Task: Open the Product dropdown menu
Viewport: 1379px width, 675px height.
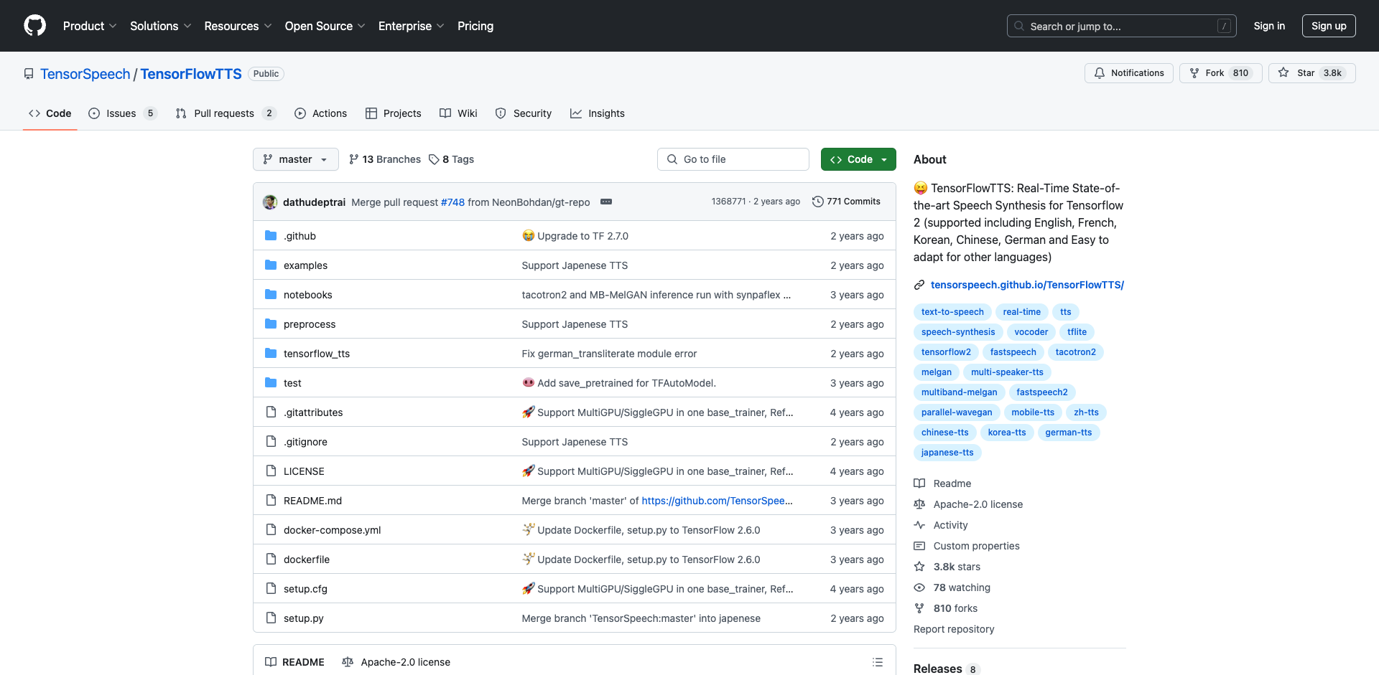Action: click(x=90, y=26)
